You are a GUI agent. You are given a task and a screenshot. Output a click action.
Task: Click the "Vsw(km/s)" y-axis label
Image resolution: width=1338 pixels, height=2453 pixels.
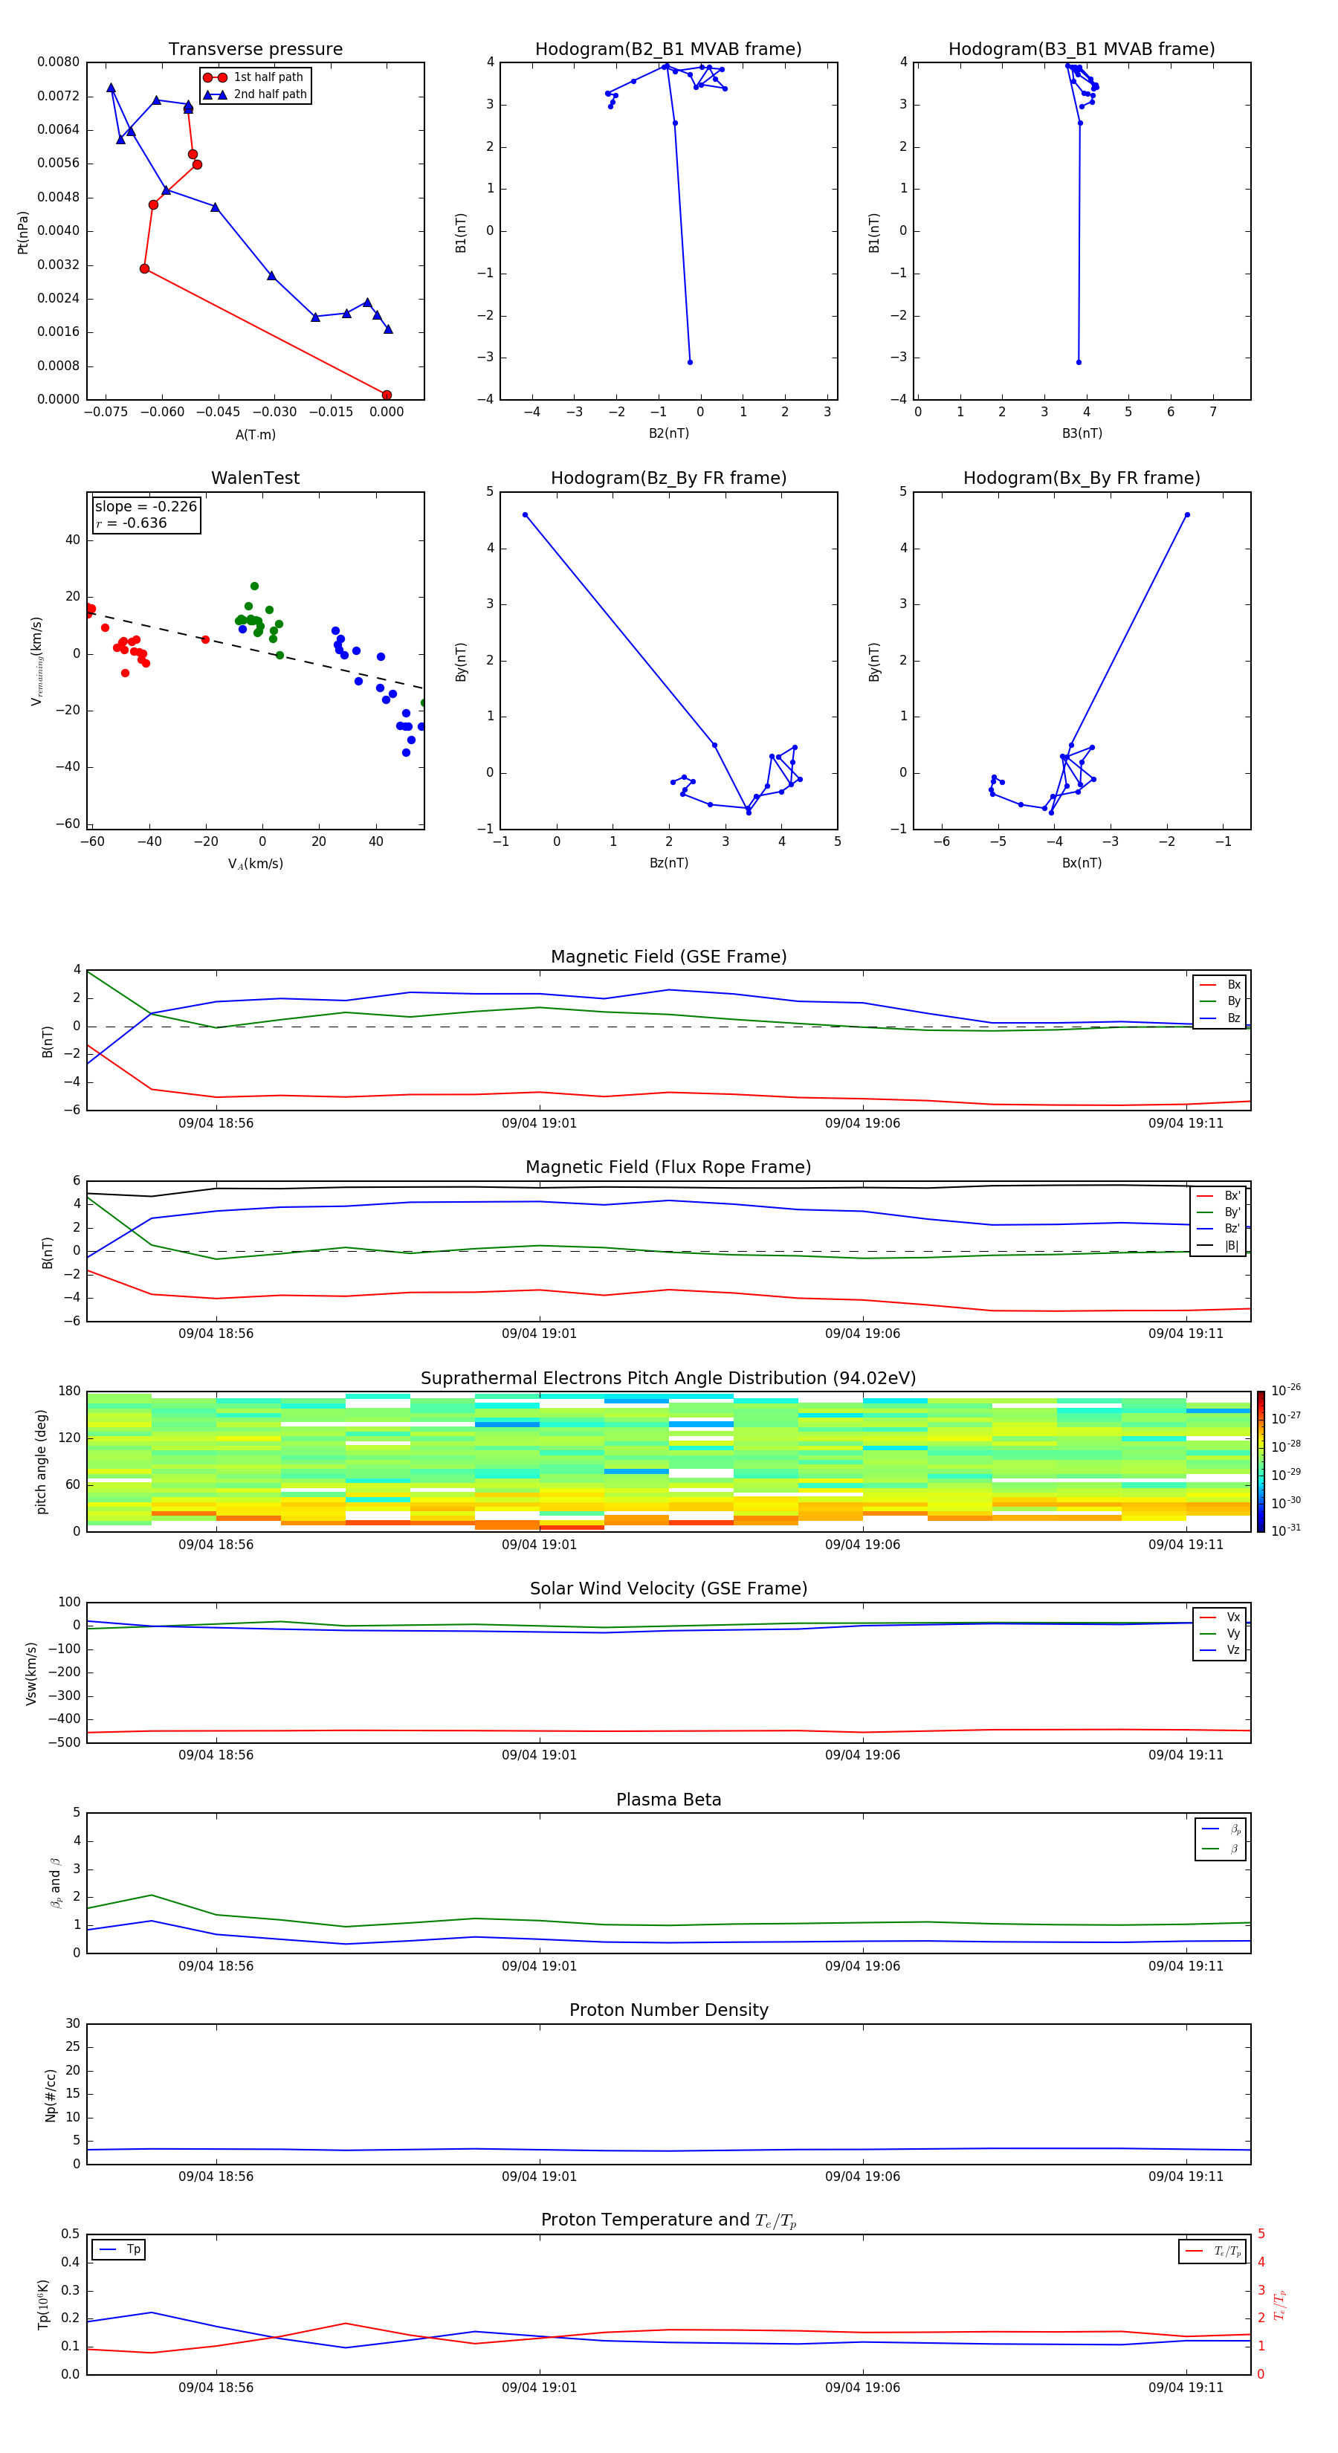point(31,1673)
